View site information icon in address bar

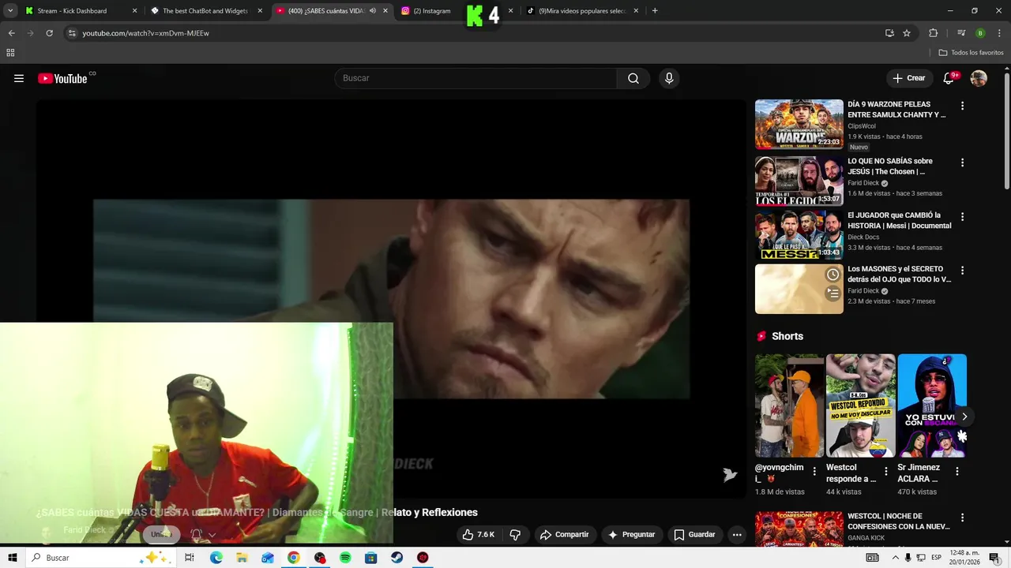71,33
